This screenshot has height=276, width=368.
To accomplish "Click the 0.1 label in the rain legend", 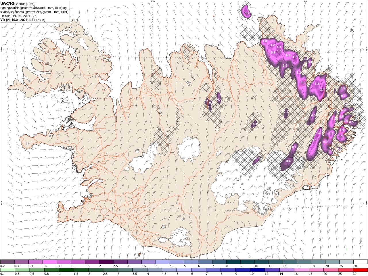I will coord(3,274).
